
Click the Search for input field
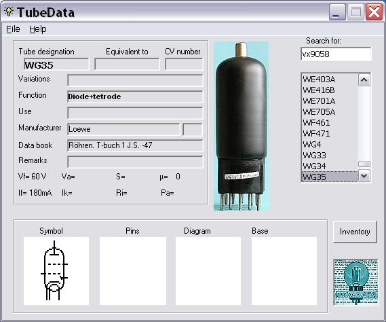[x=336, y=54]
